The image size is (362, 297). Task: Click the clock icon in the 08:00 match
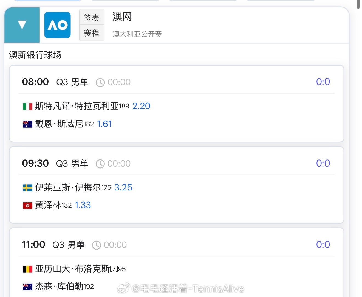pos(100,82)
